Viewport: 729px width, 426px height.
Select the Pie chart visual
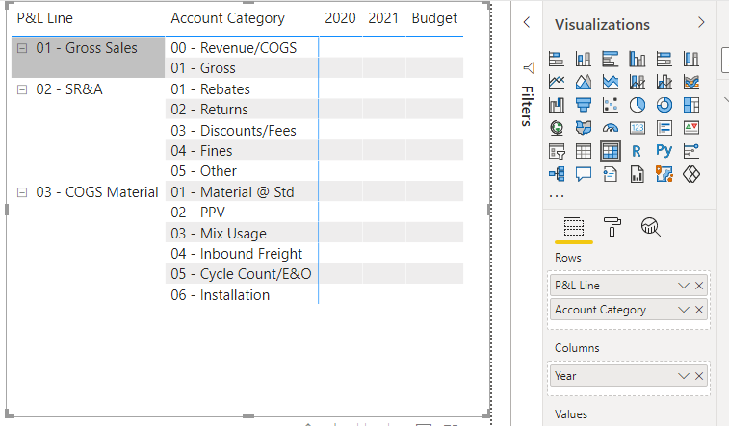coord(638,105)
